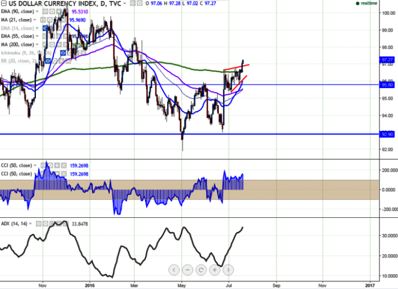Click the close price value 97.27 in header
398x289 pixels.
click(210, 4)
